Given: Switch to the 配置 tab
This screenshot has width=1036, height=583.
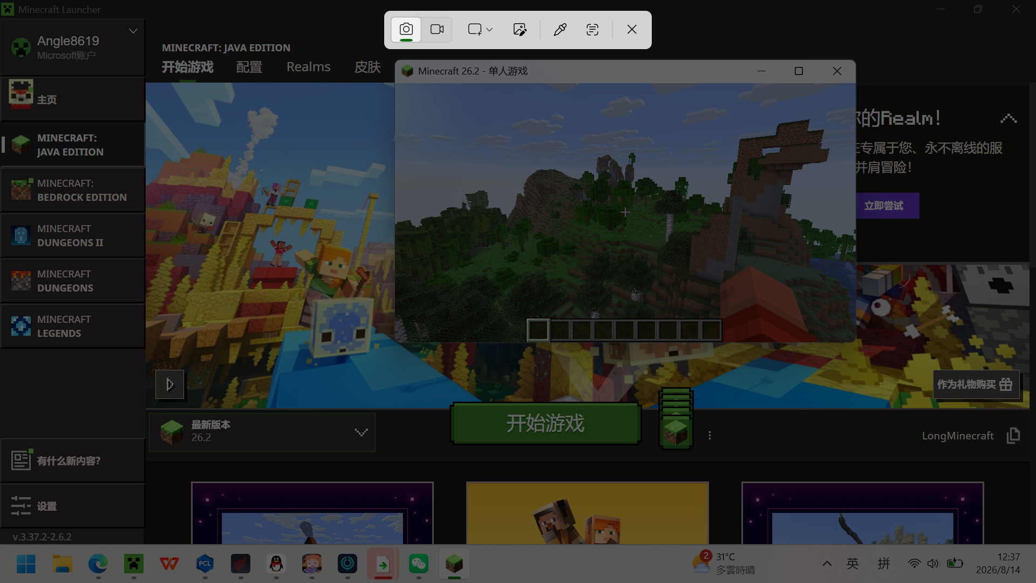Looking at the screenshot, I should pyautogui.click(x=249, y=67).
